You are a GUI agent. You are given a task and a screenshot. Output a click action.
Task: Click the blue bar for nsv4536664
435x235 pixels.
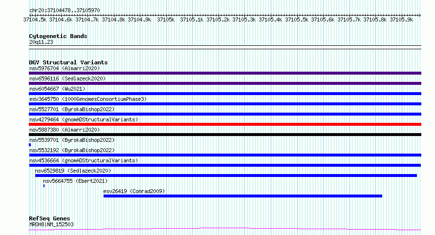[225, 165]
